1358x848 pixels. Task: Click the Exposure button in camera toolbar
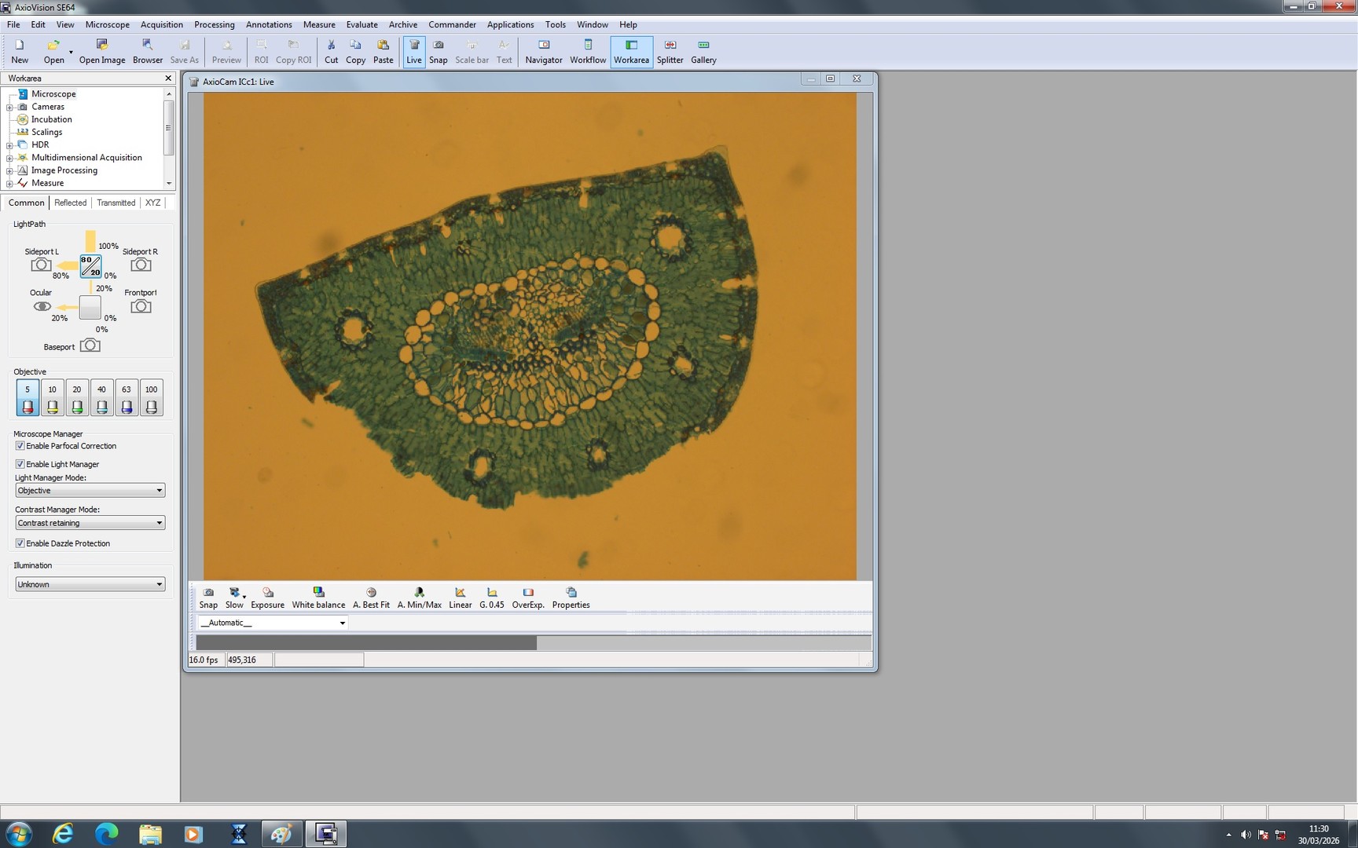click(x=267, y=597)
